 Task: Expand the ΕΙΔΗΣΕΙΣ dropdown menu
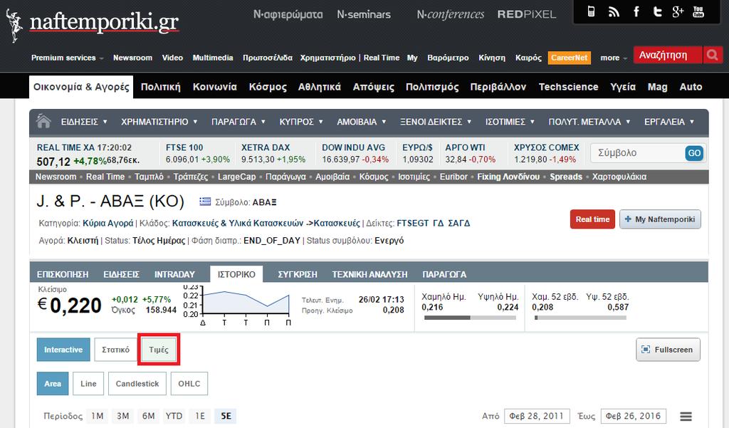point(84,122)
